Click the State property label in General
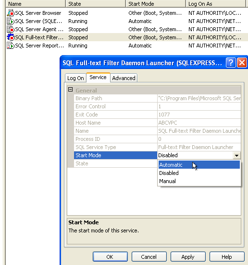The height and width of the screenshot is (265, 248). coord(82,163)
